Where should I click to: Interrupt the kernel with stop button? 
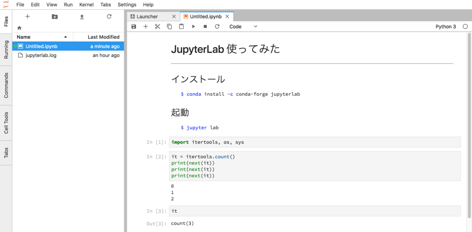205,26
